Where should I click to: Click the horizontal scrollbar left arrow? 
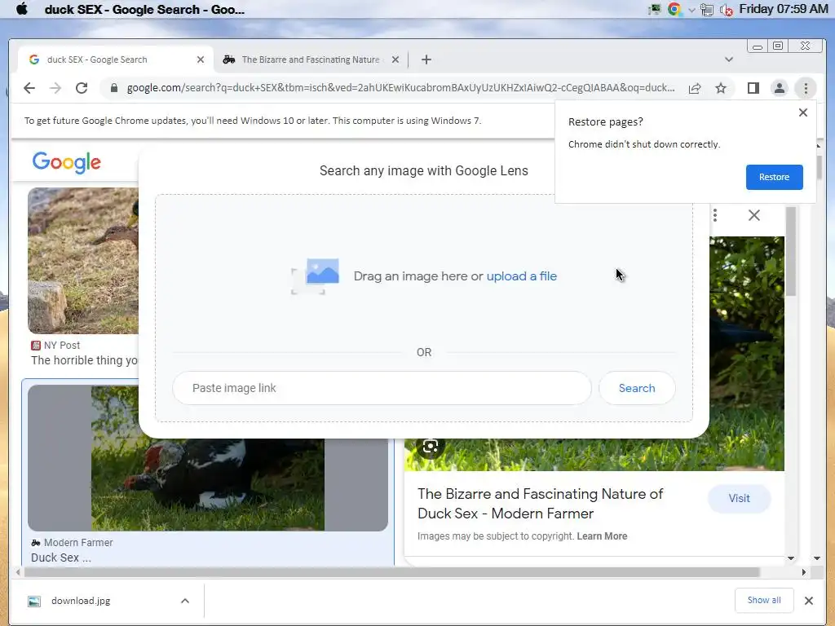click(18, 572)
